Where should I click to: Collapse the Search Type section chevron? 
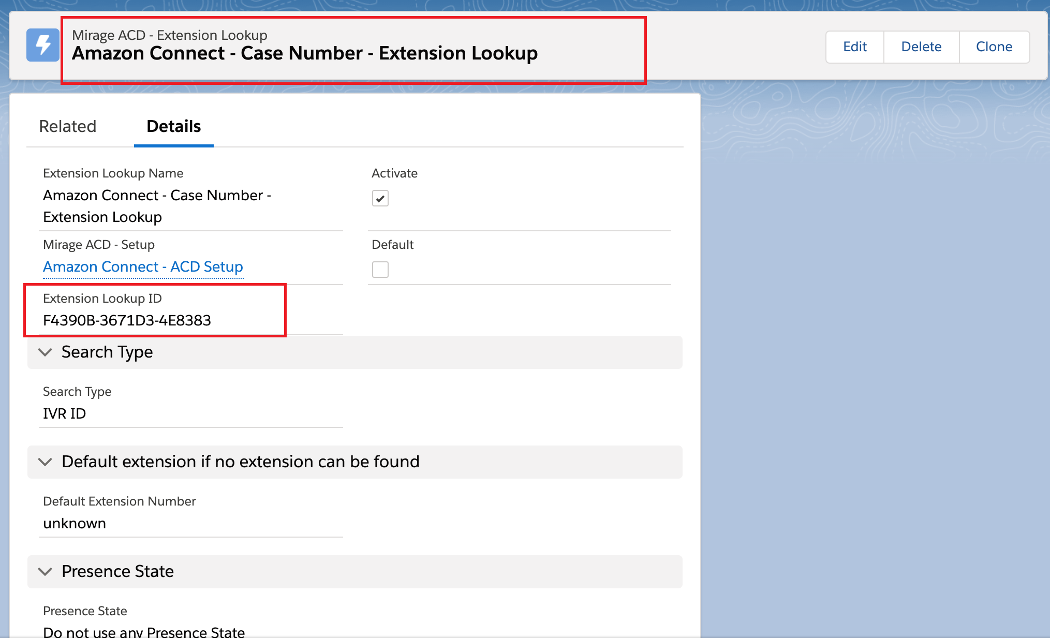[46, 352]
